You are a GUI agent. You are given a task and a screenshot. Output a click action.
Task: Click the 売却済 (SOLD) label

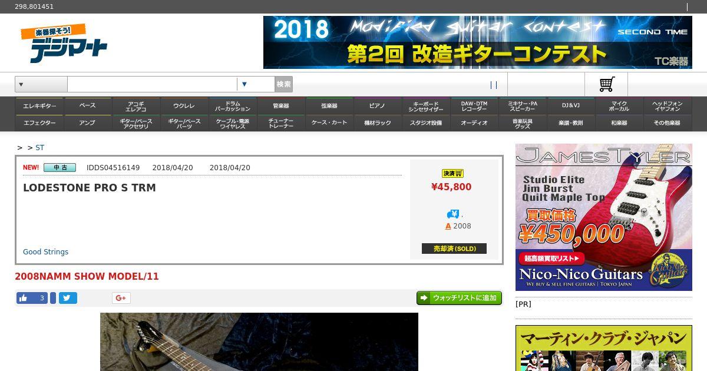(x=454, y=249)
